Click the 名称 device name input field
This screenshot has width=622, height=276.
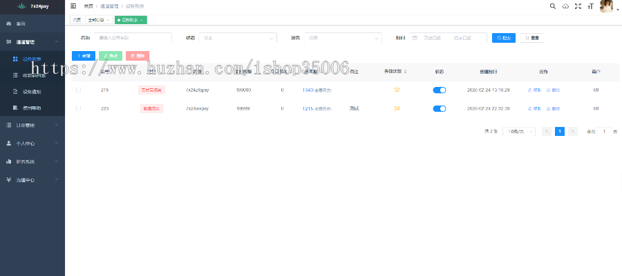click(133, 38)
